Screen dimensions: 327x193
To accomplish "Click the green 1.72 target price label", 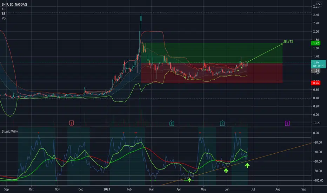I will pos(316,43).
